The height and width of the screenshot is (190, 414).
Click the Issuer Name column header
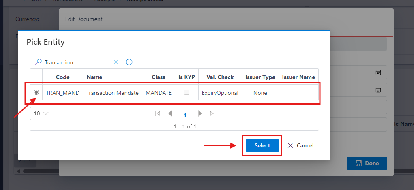point(298,77)
